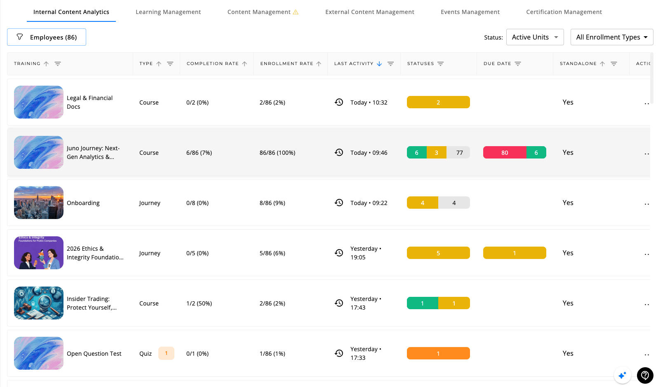View activity history for Insider Trading course
The width and height of the screenshot is (658, 387).
point(339,303)
